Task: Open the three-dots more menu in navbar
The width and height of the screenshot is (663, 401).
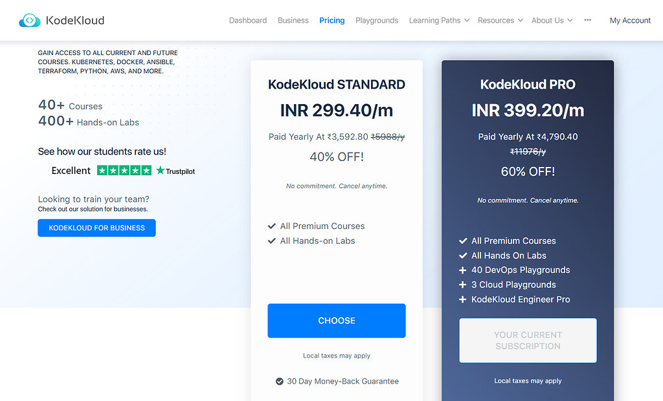Action: tap(588, 20)
